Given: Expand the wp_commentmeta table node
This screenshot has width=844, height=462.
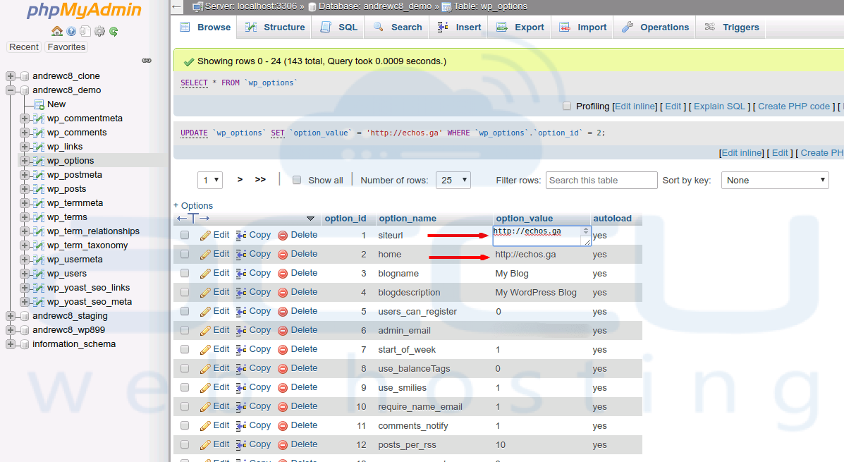Looking at the screenshot, I should click(x=24, y=118).
